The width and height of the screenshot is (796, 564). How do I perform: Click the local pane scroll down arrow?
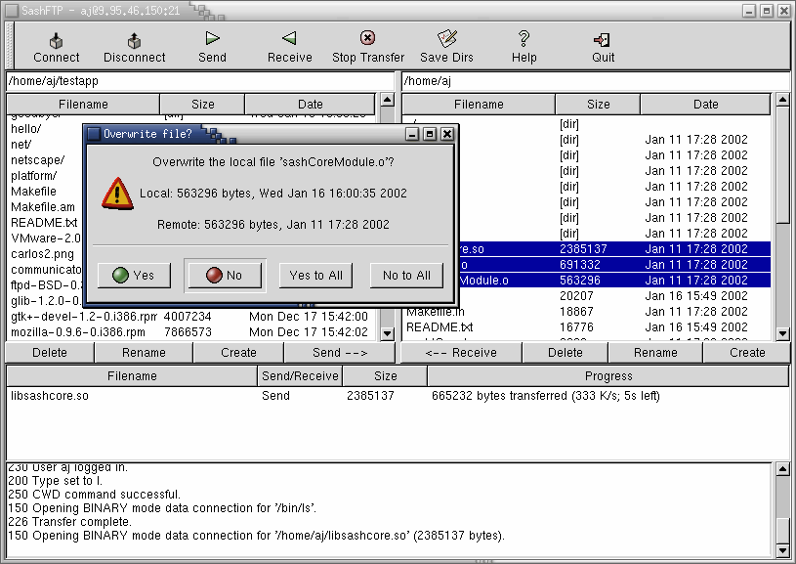388,334
